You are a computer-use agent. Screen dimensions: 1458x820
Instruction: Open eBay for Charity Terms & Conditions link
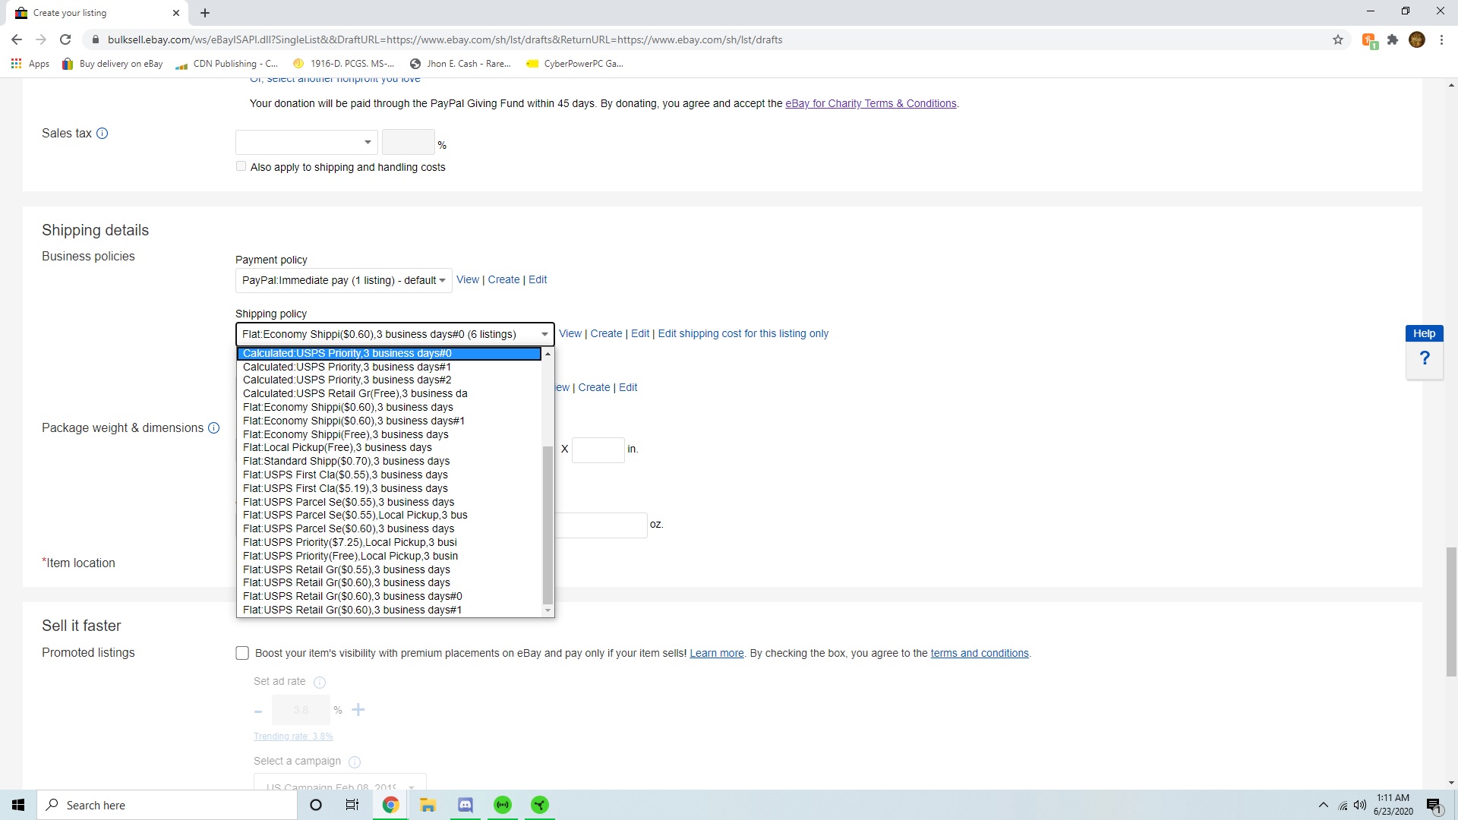(x=870, y=104)
